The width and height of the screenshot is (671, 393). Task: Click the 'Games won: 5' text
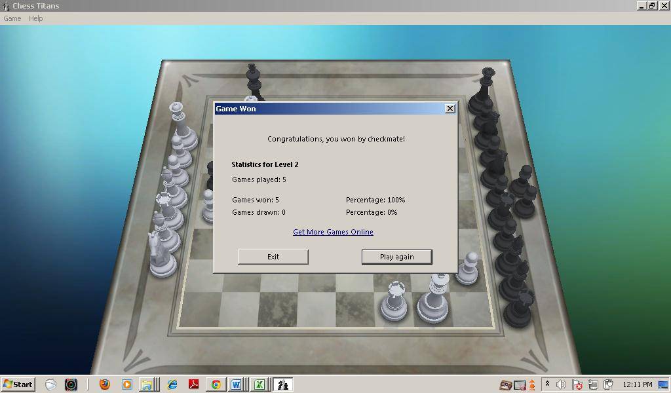tap(255, 200)
